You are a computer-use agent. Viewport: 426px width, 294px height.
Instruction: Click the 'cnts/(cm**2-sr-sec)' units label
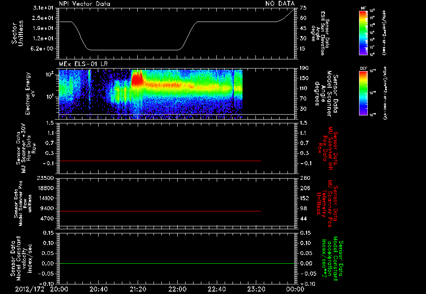pyautogui.click(x=384, y=32)
